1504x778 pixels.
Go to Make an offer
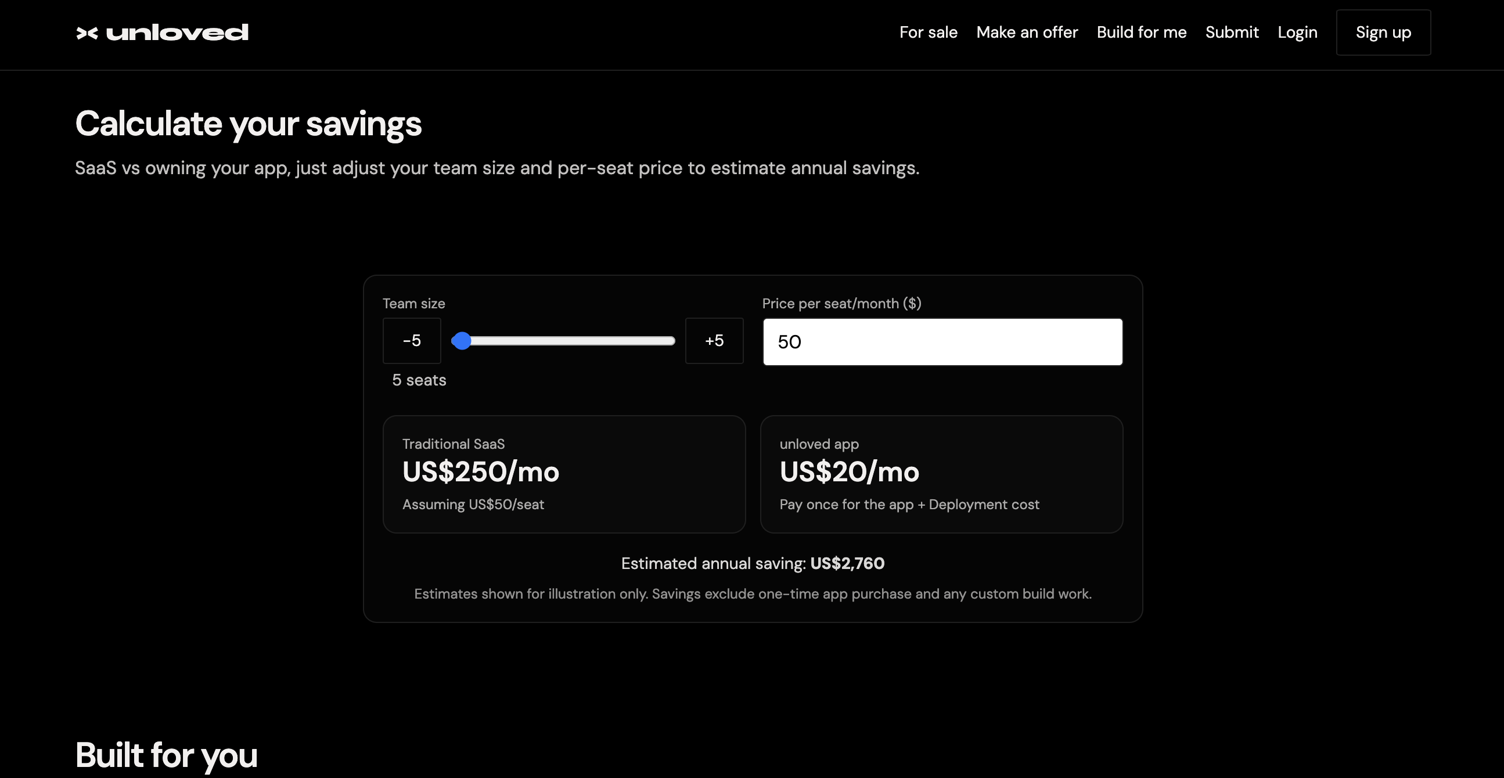(1027, 33)
